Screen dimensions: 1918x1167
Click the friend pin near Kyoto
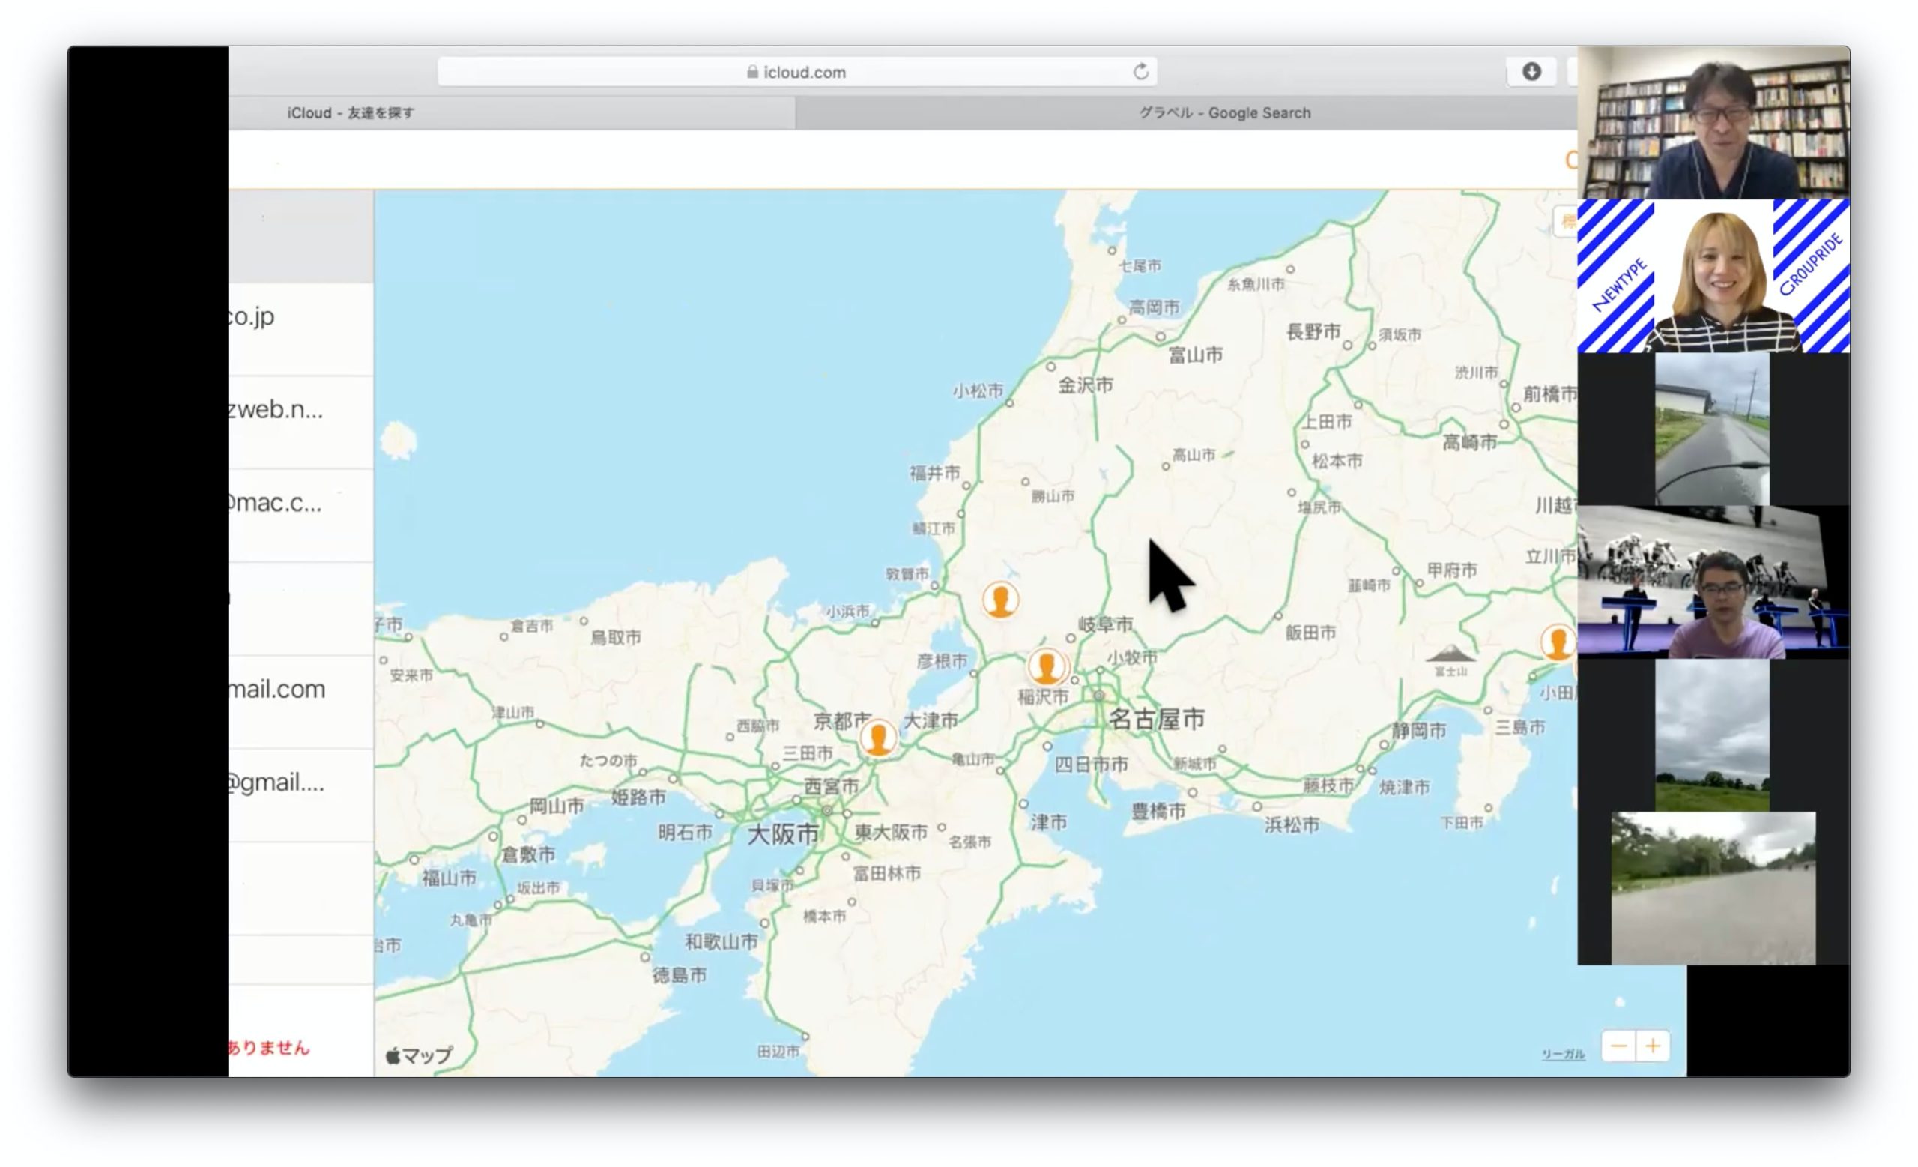pos(878,737)
